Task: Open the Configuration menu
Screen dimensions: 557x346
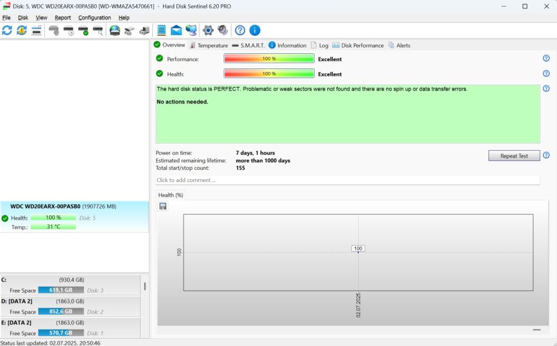Action: (x=95, y=18)
